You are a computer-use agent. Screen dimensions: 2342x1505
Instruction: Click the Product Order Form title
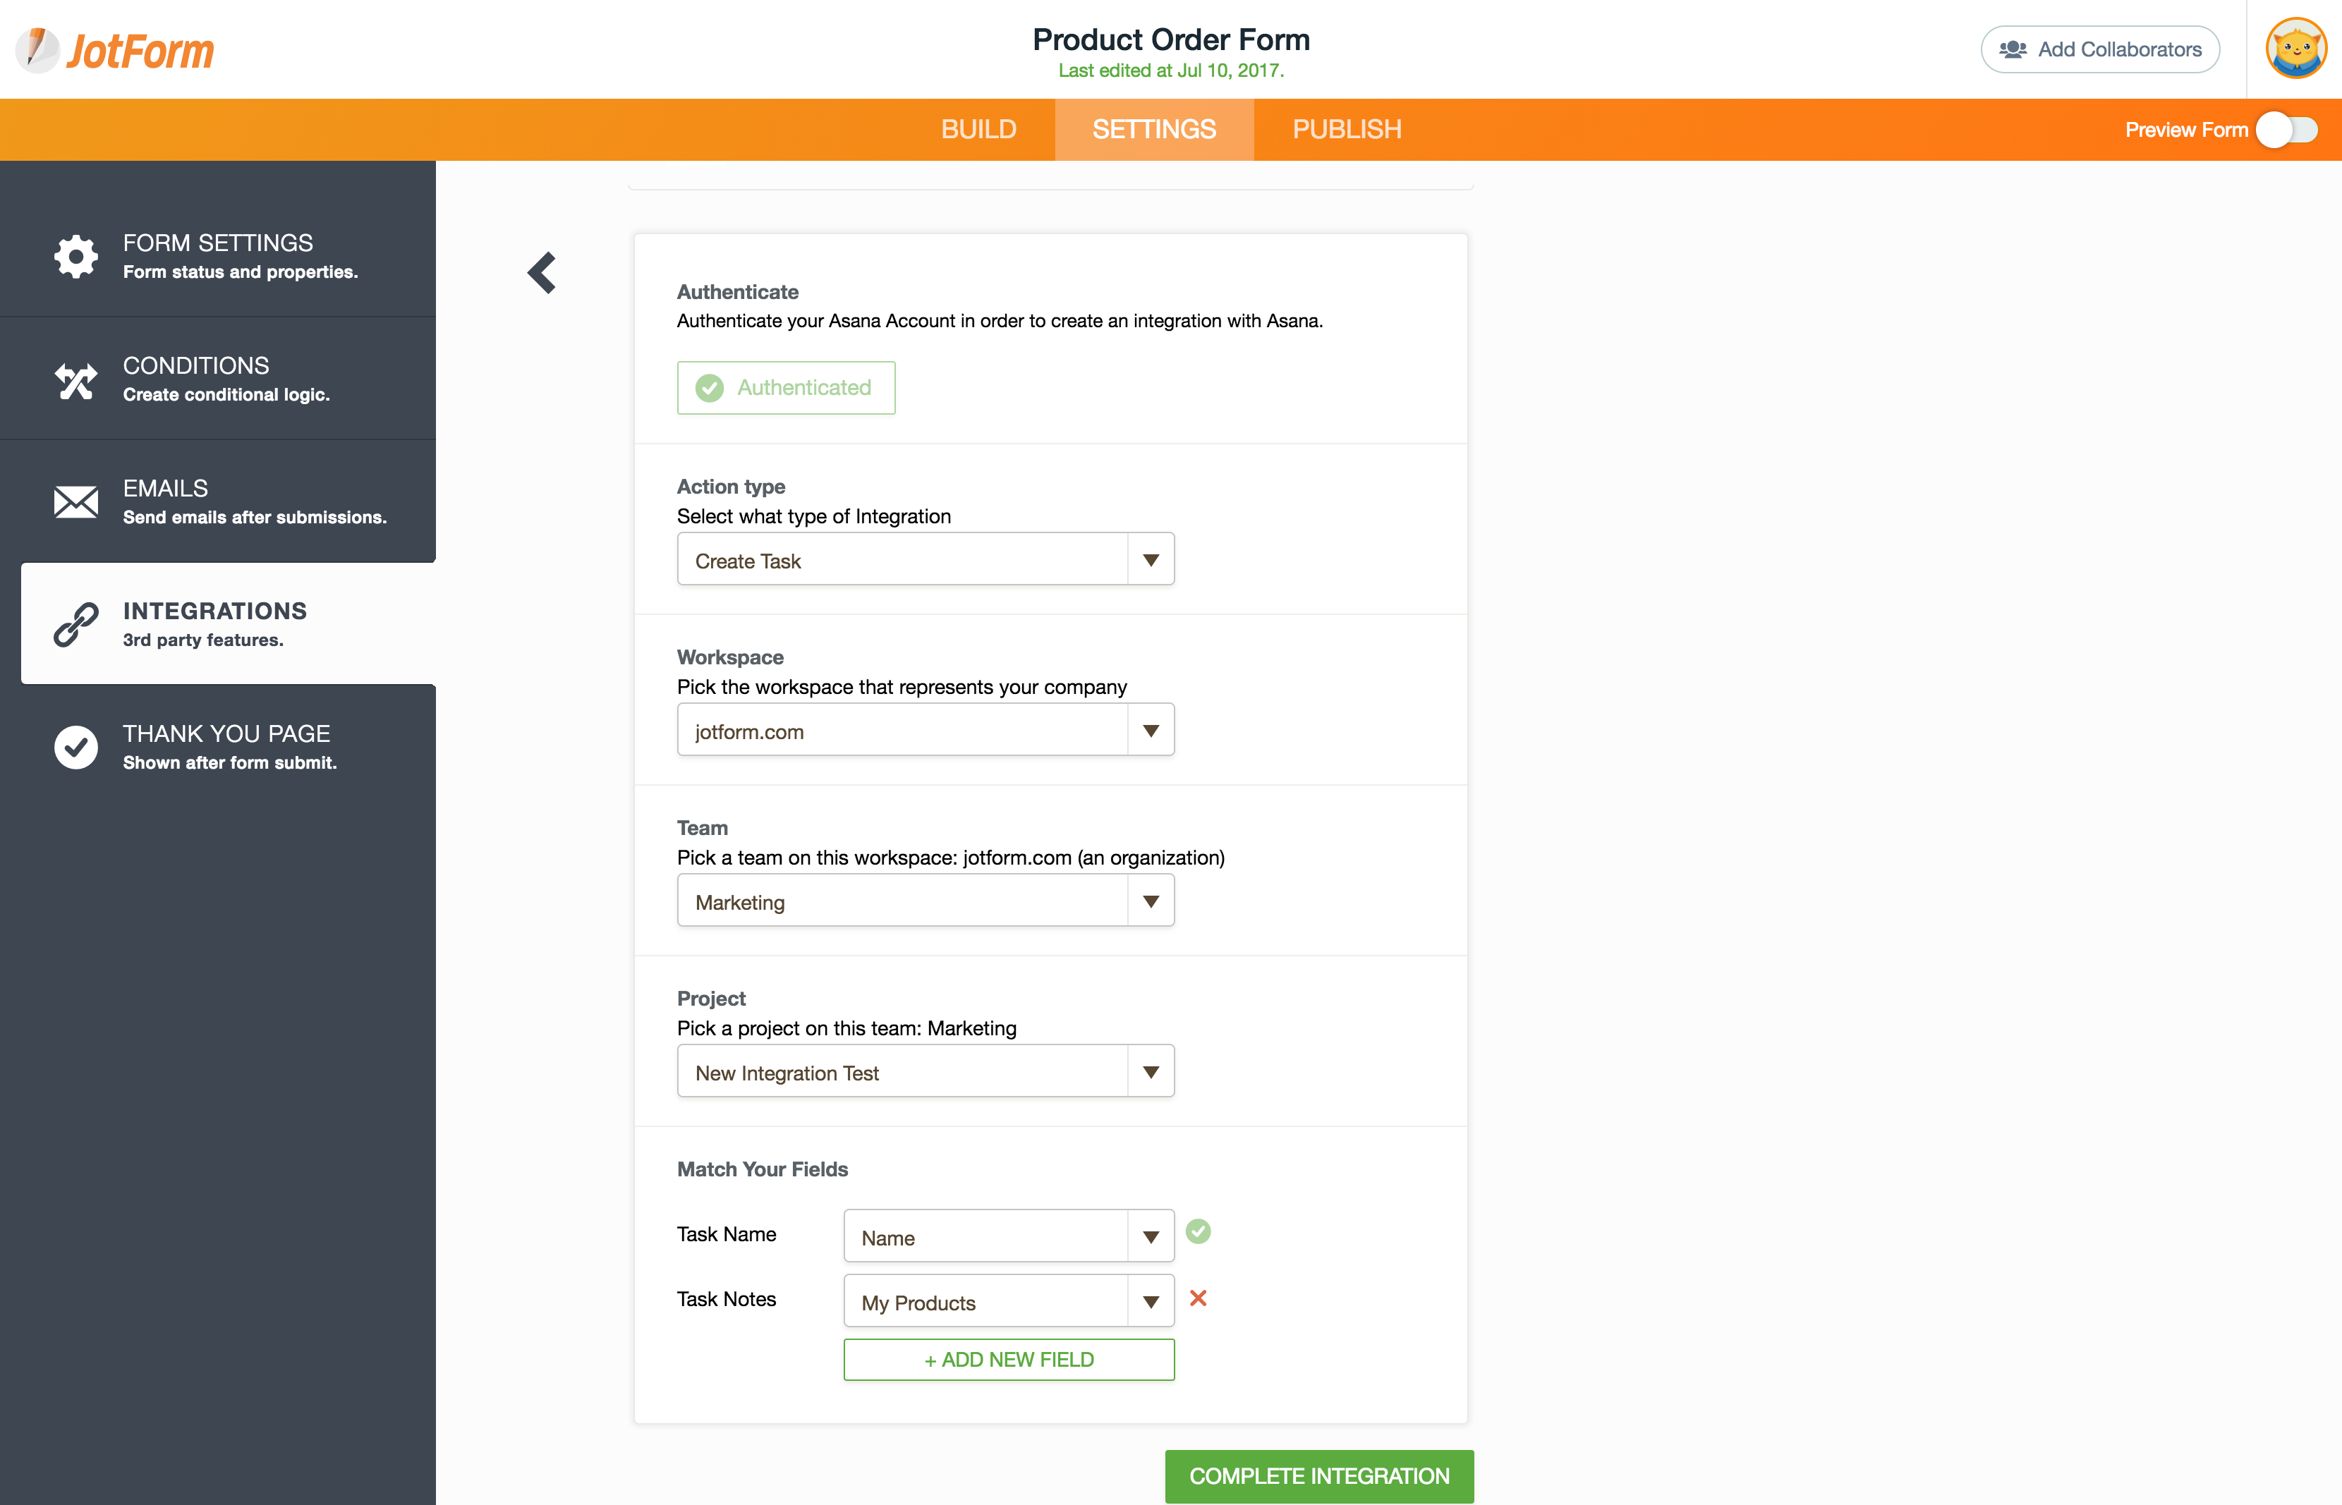[x=1171, y=39]
